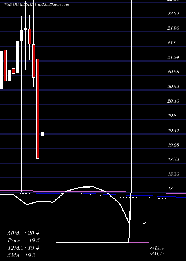Click the 5MA : 19.3 readout
Viewport: 186px width, 261px height.
click(22, 255)
